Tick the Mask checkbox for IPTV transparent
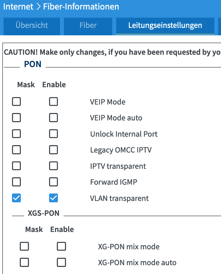Viewport: 221px width, 274px height. pyautogui.click(x=17, y=166)
